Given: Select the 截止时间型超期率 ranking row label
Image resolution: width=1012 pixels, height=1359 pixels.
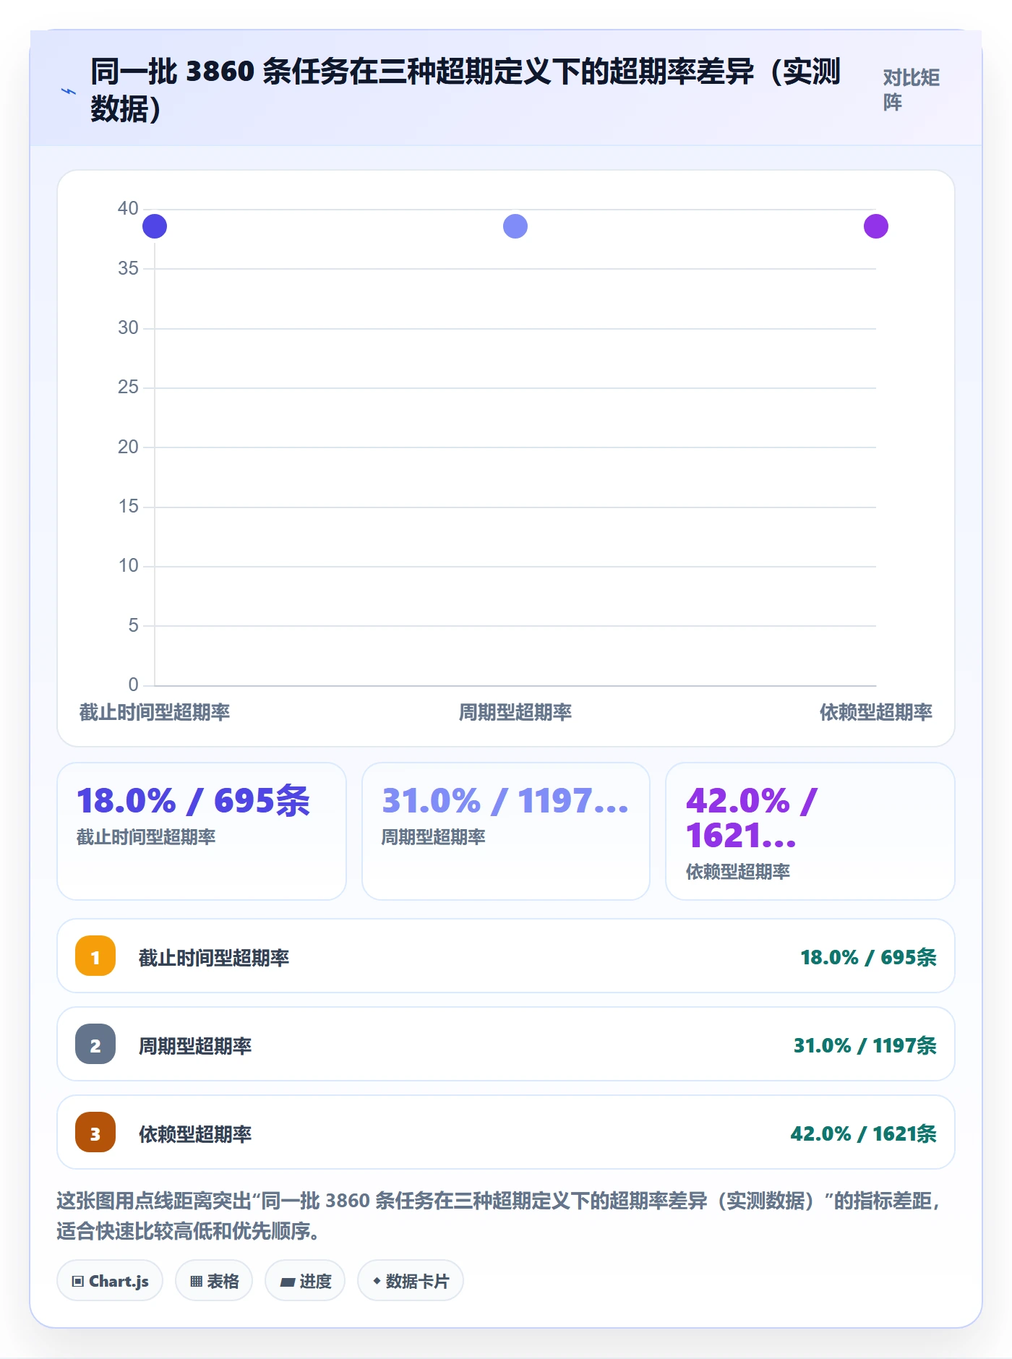Looking at the screenshot, I should pos(214,958).
